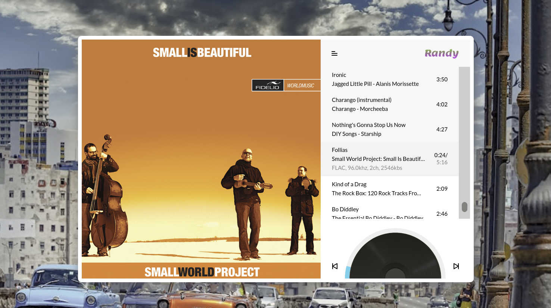Image resolution: width=551 pixels, height=308 pixels.
Task: Click the FLAC, 96.0khz format info line
Action: click(367, 168)
